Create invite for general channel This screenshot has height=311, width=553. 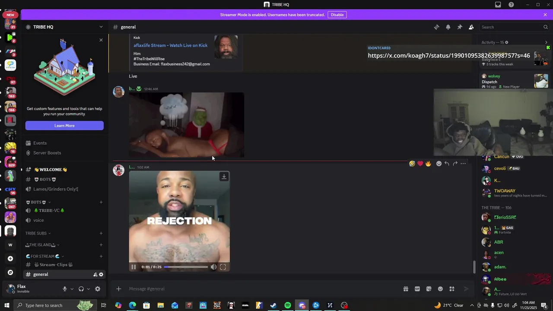coord(95,275)
